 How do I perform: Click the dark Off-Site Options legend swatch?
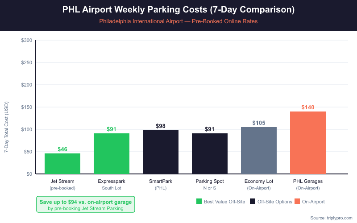coord(253,202)
